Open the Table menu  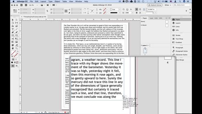pos(64,1)
